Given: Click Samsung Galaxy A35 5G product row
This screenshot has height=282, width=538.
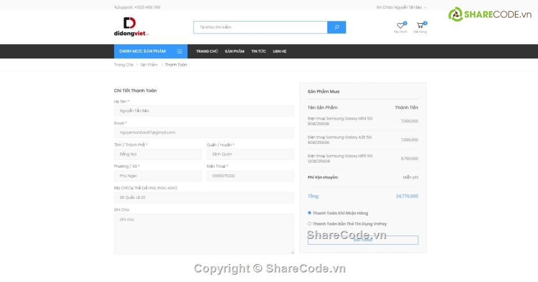Looking at the screenshot, I should [363, 140].
